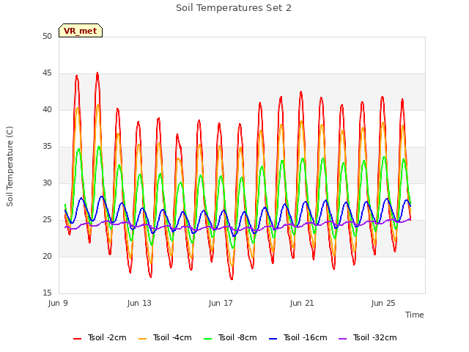
Task: Click the blue Tsoil -16cm legend swatch
Action: (273, 339)
